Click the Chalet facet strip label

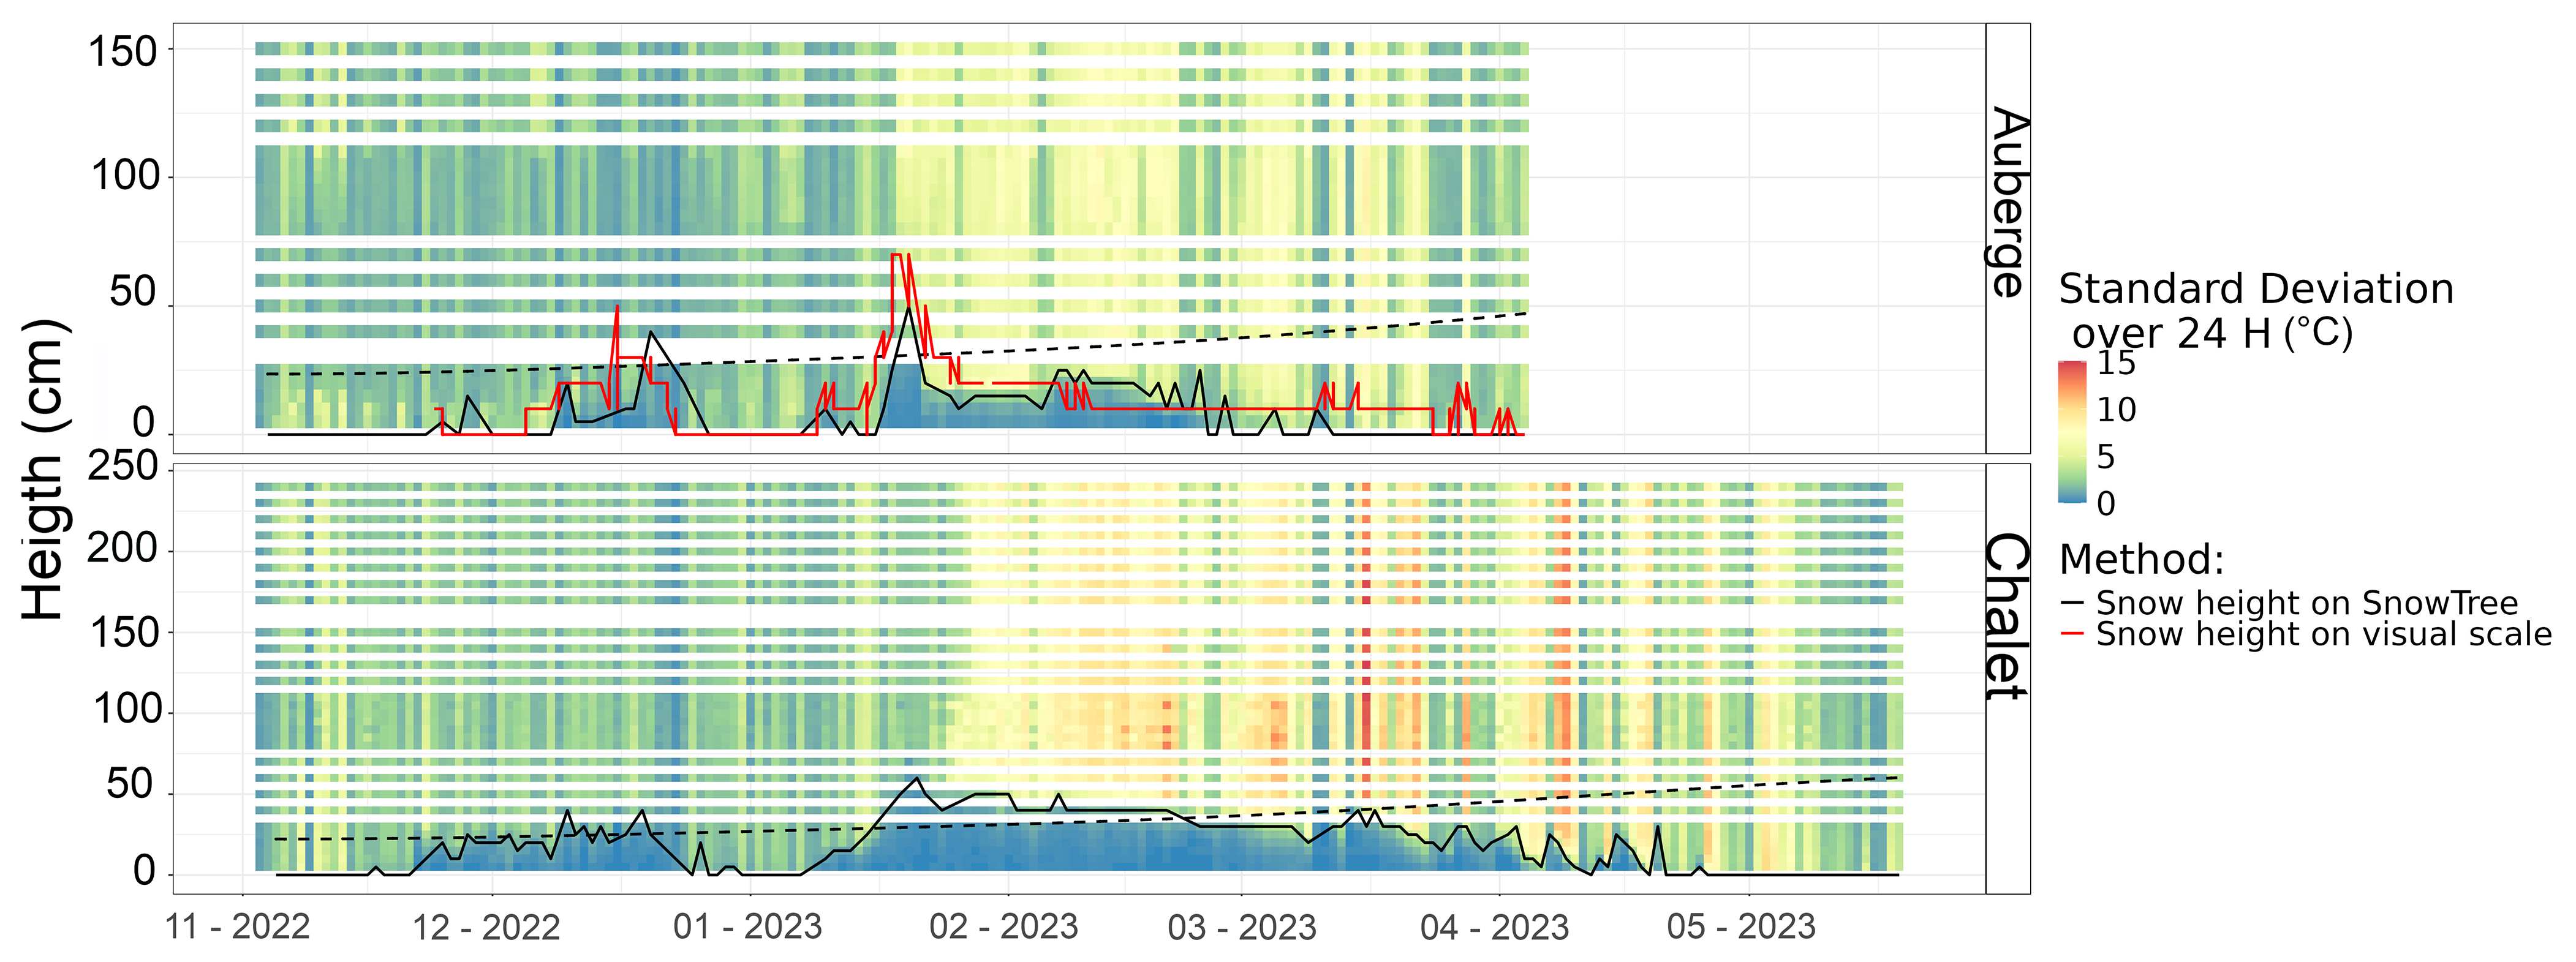click(2007, 617)
